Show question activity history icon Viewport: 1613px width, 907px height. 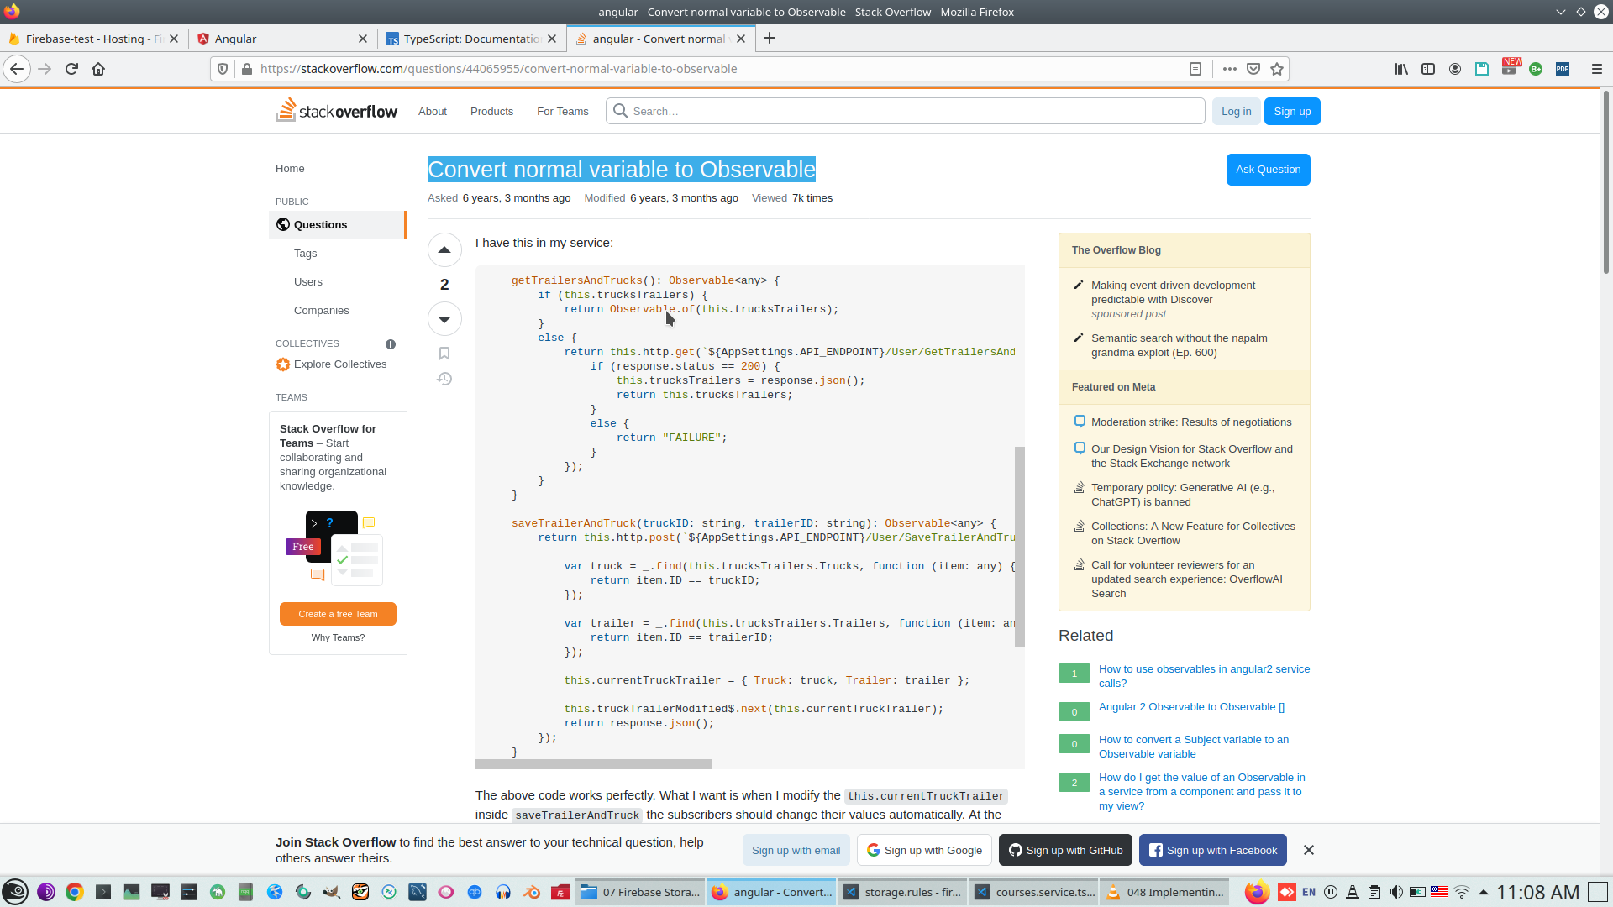click(444, 380)
